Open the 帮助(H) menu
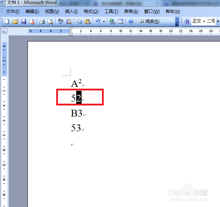This screenshot has width=220, height=207. coord(173,11)
